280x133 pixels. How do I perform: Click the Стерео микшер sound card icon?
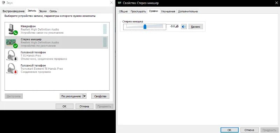pyautogui.click(x=12, y=43)
